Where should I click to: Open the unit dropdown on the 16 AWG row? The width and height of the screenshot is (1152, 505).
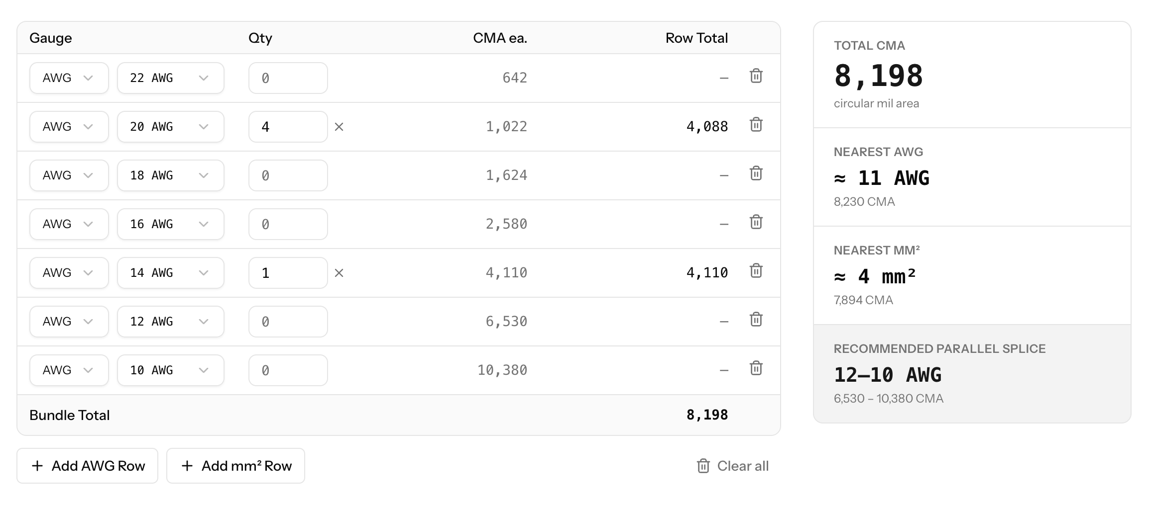pyautogui.click(x=69, y=224)
